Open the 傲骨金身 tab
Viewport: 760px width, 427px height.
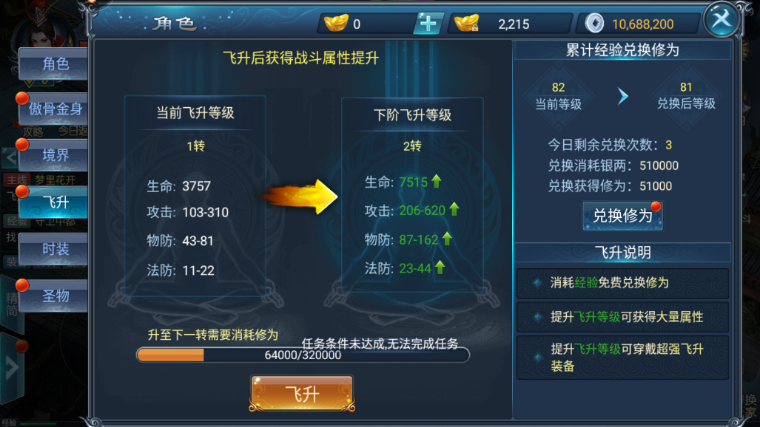(54, 109)
